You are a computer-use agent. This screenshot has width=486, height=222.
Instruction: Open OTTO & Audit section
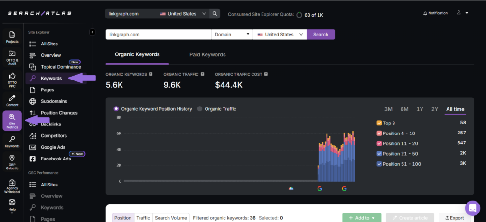[x=12, y=57]
